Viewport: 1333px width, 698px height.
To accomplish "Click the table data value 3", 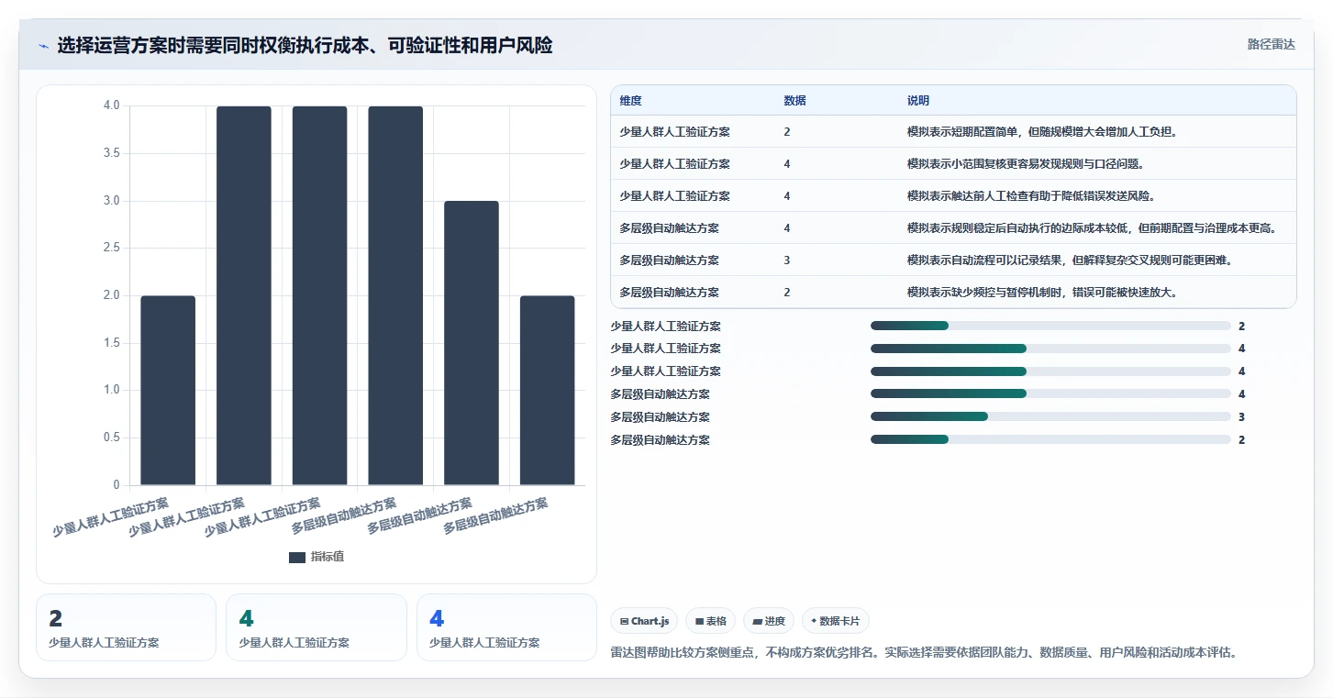I will coord(787,260).
